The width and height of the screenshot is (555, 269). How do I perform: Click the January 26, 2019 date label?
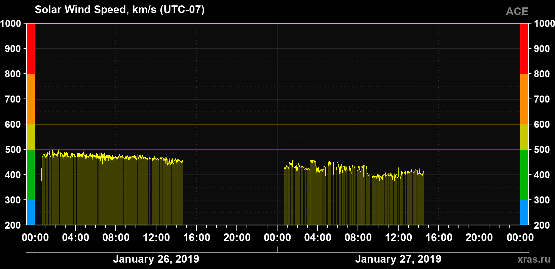coord(156,259)
